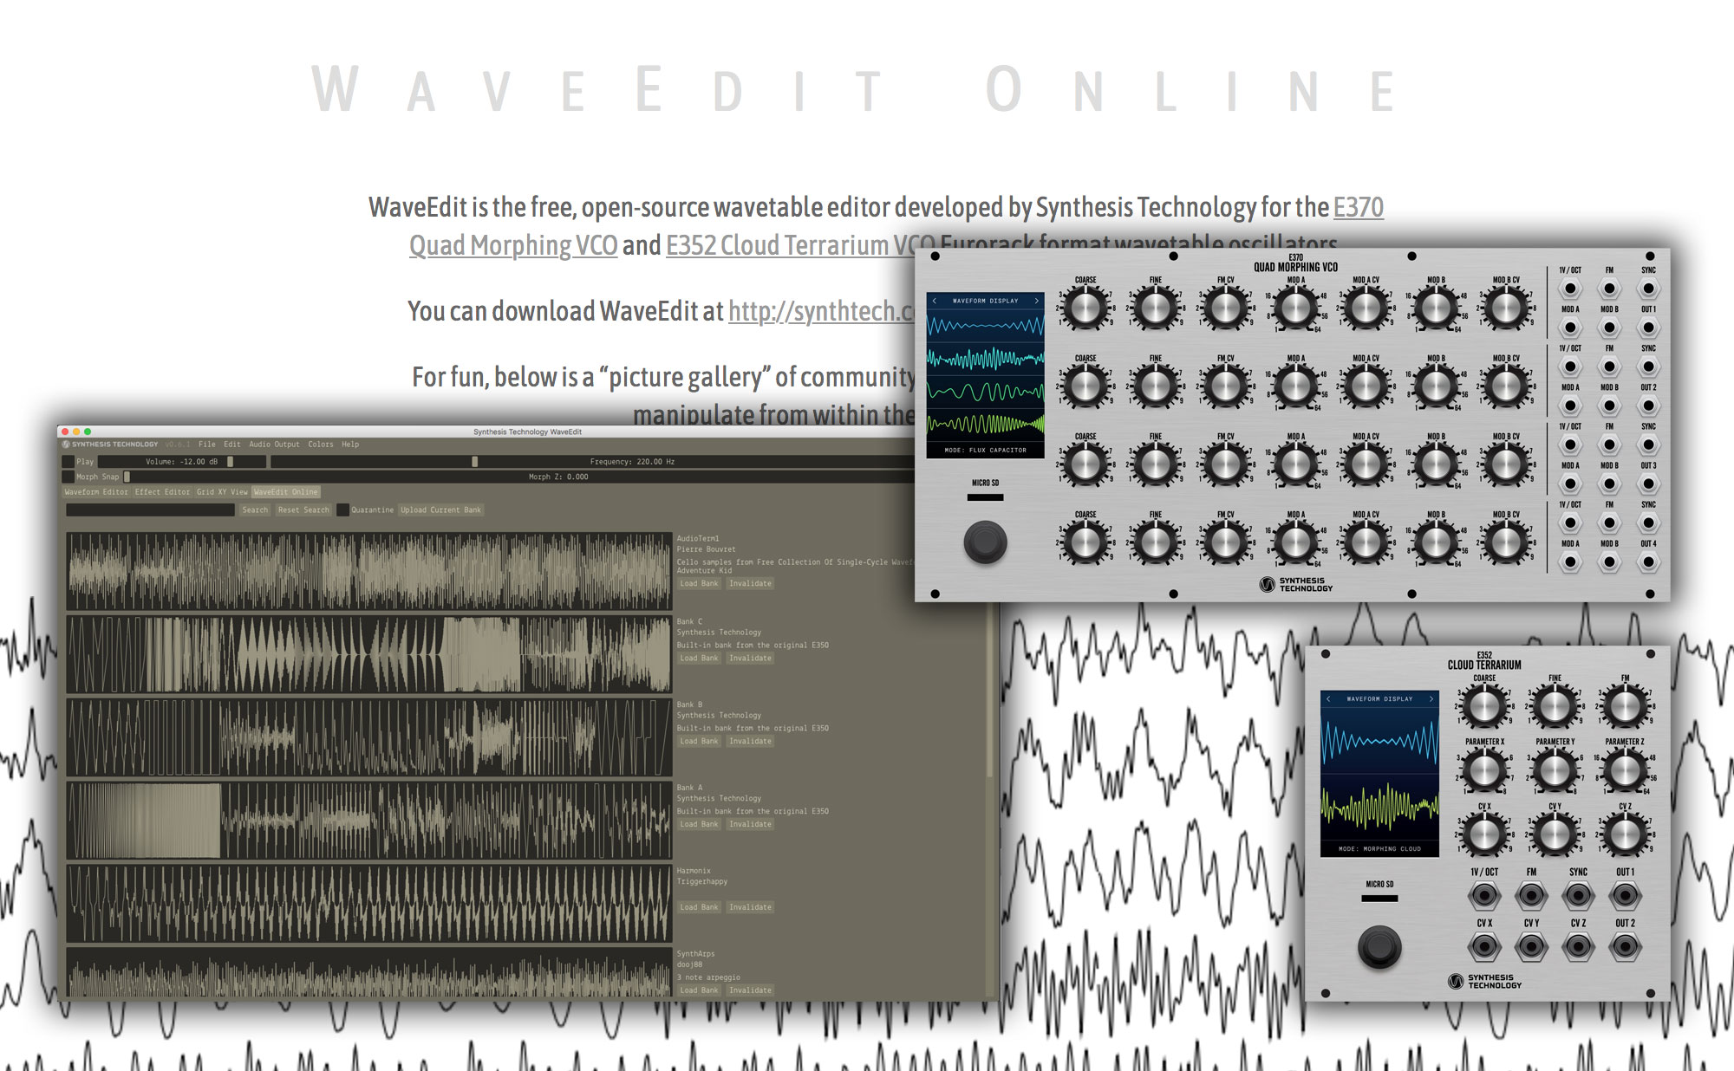
Task: Open the Quad Morphing VCO link
Action: click(x=513, y=245)
